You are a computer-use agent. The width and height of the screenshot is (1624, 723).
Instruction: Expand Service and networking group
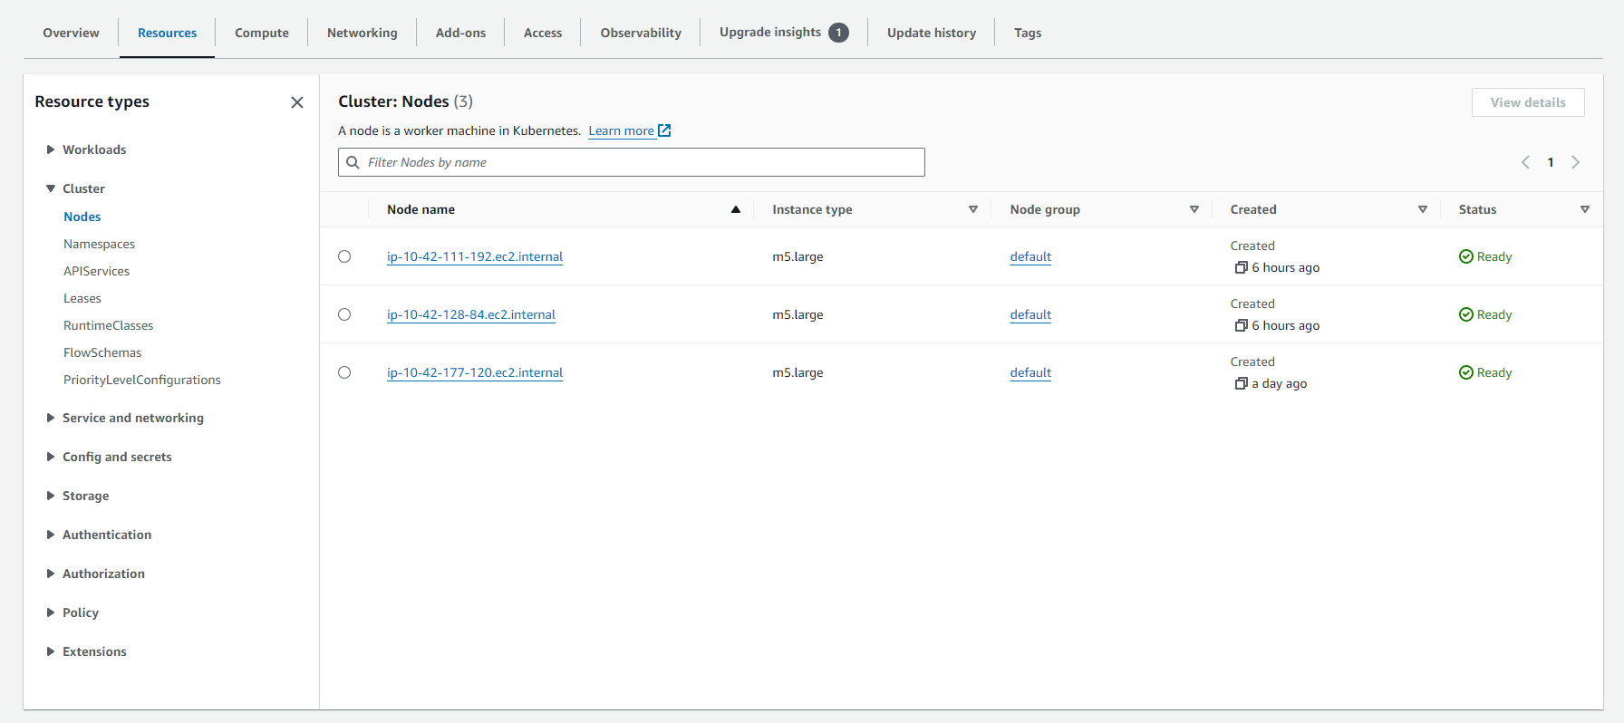(x=51, y=418)
